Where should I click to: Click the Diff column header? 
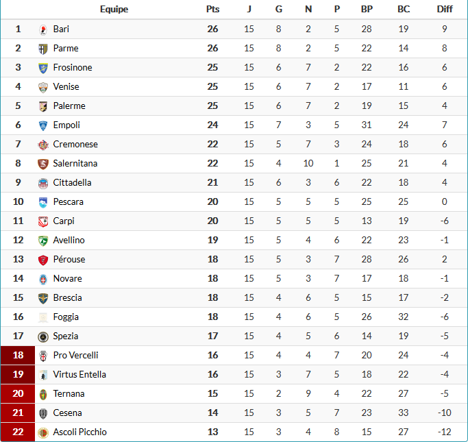(x=445, y=10)
